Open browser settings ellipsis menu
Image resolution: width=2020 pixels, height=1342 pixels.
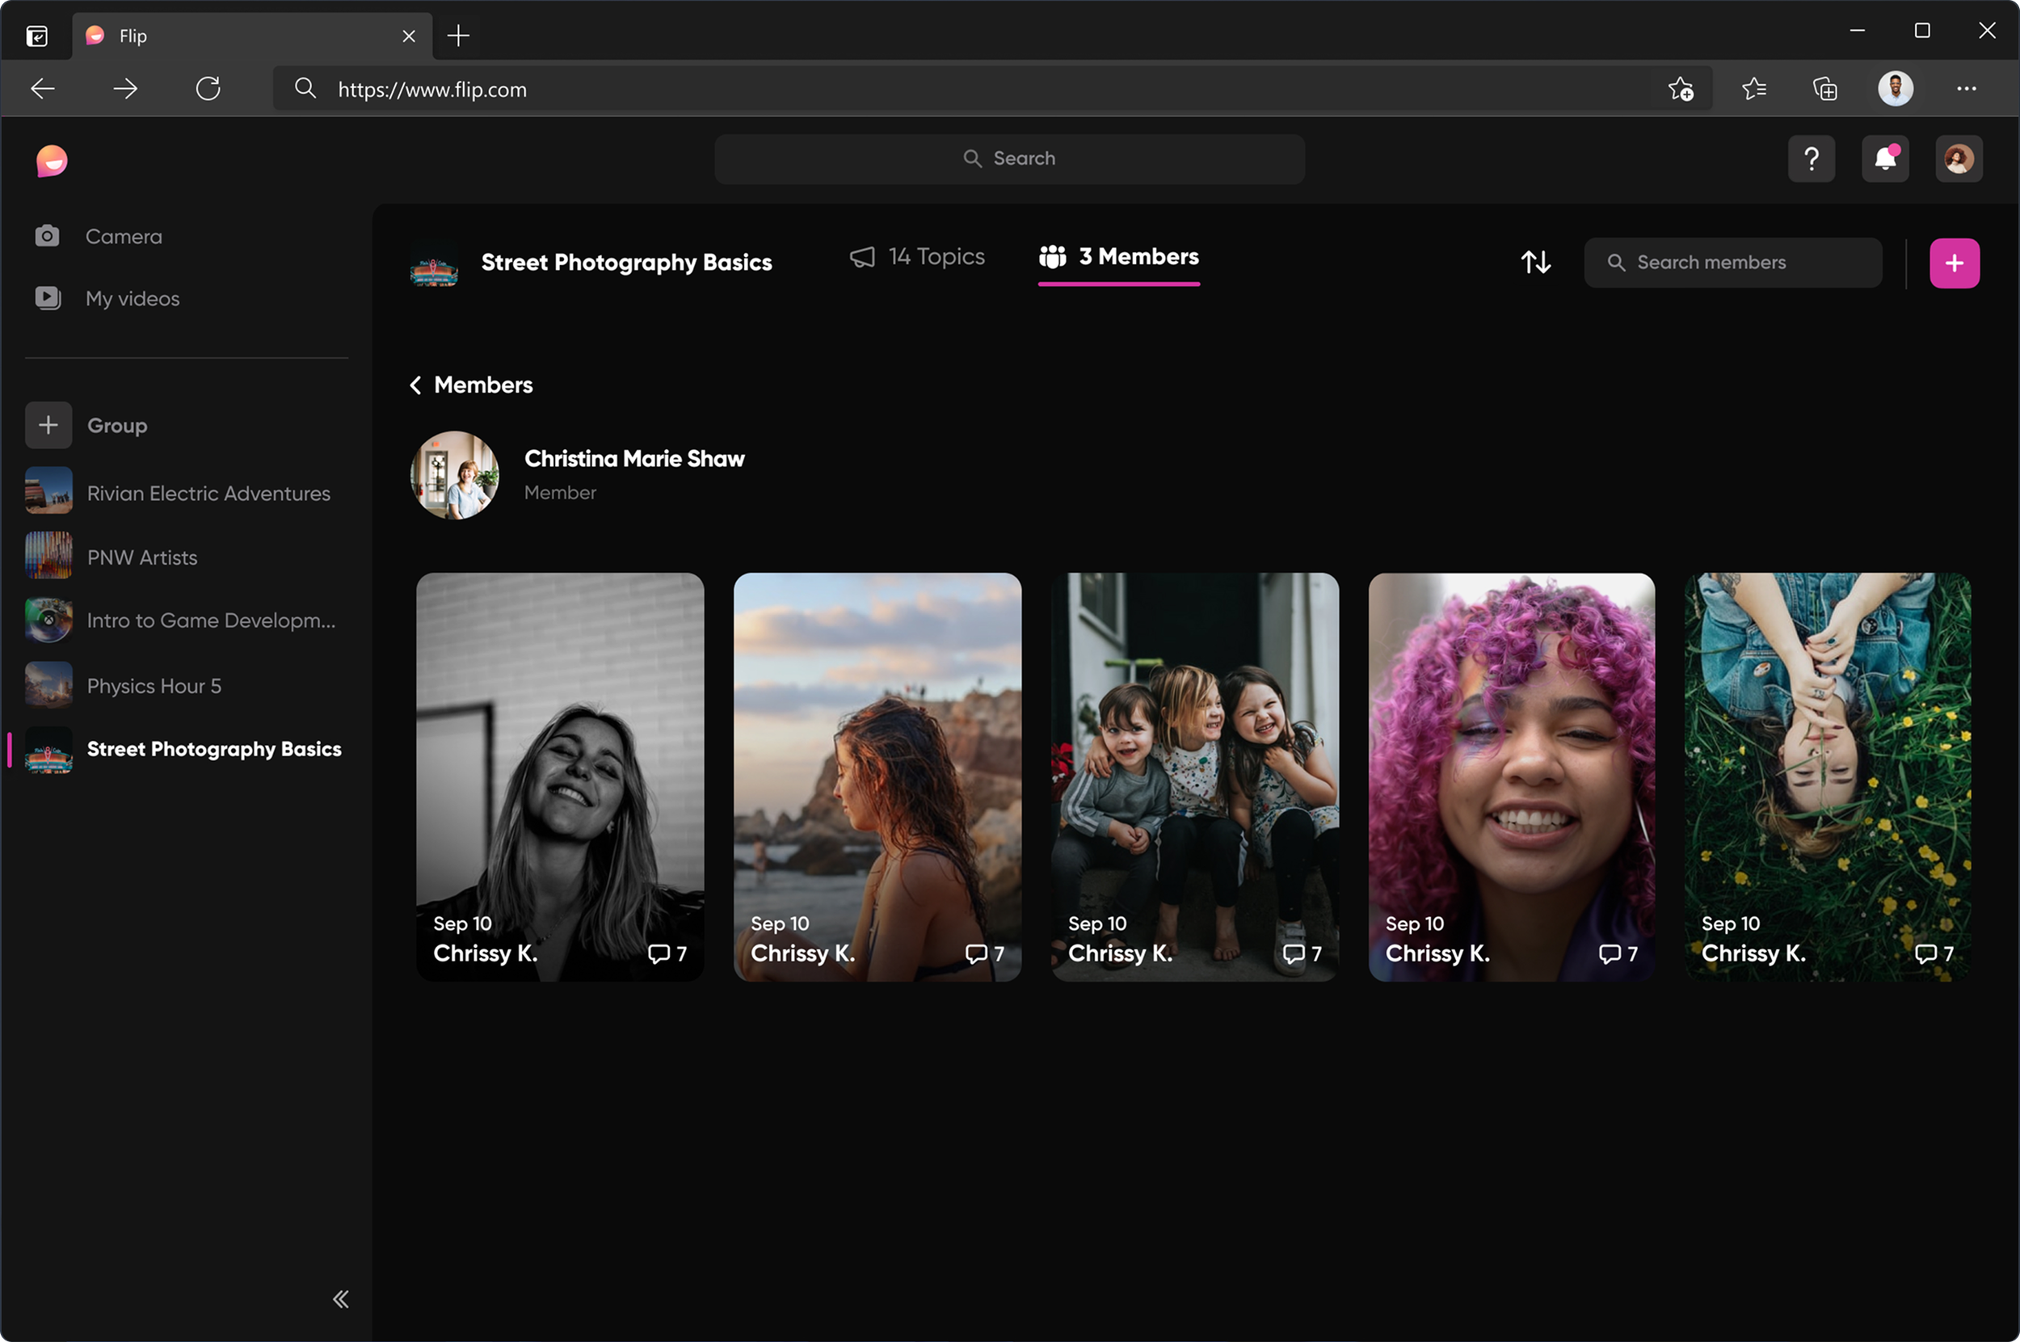[1966, 89]
